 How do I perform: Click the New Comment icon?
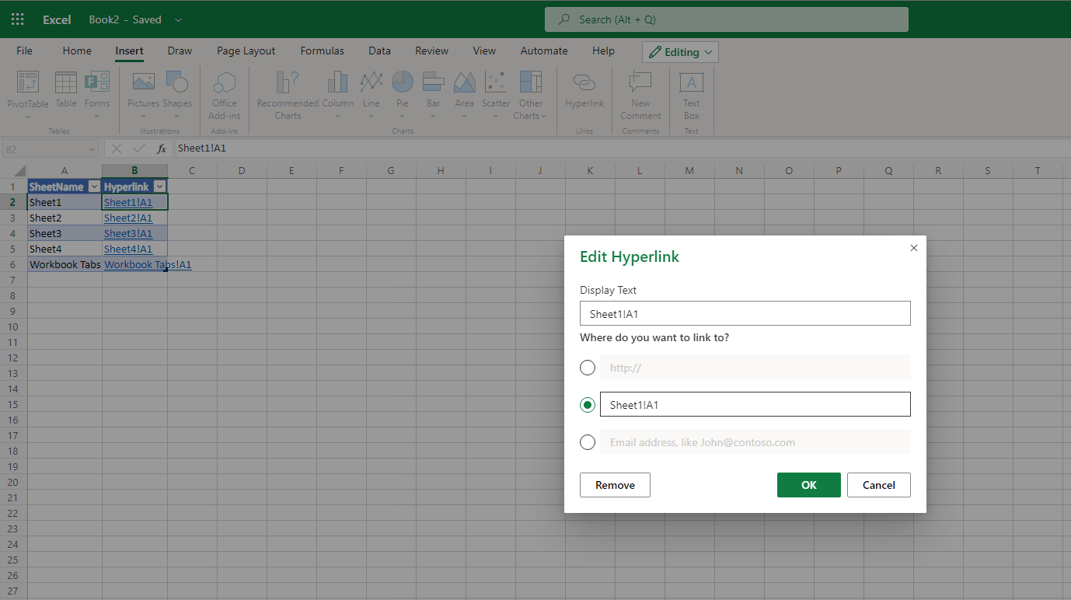click(x=640, y=82)
